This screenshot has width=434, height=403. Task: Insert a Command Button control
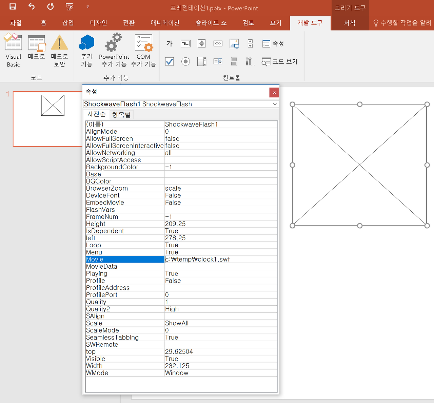[218, 43]
